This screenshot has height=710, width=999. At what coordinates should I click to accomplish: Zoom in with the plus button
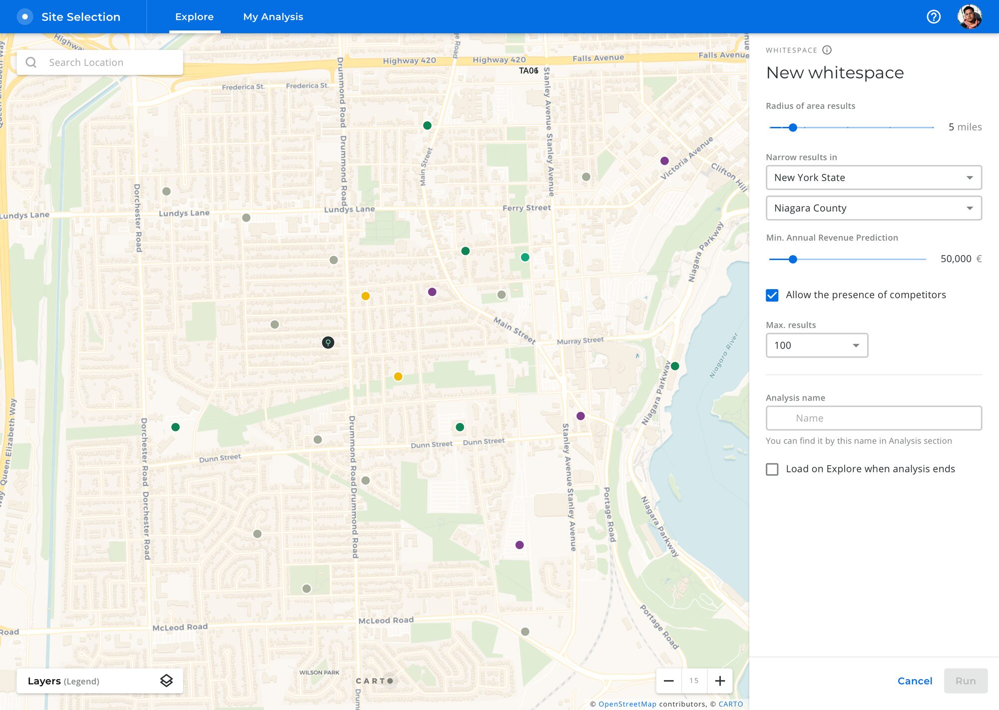tap(720, 681)
